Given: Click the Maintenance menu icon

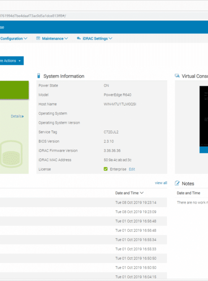Looking at the screenshot, I should click(x=38, y=38).
